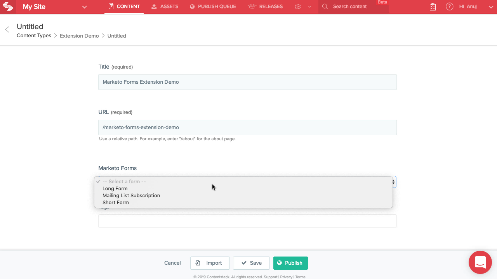Save the entry
This screenshot has width=497, height=279.
point(252,263)
